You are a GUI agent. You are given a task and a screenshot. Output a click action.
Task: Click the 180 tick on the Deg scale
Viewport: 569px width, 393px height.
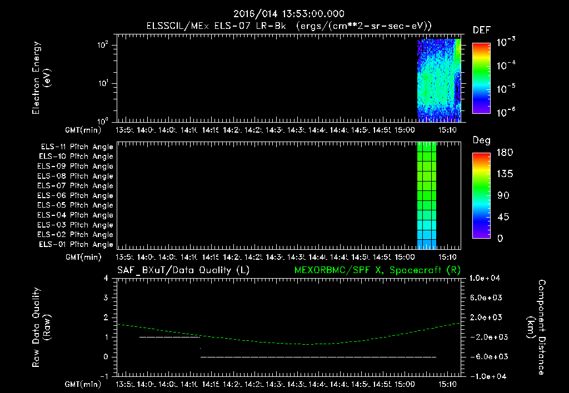point(505,153)
